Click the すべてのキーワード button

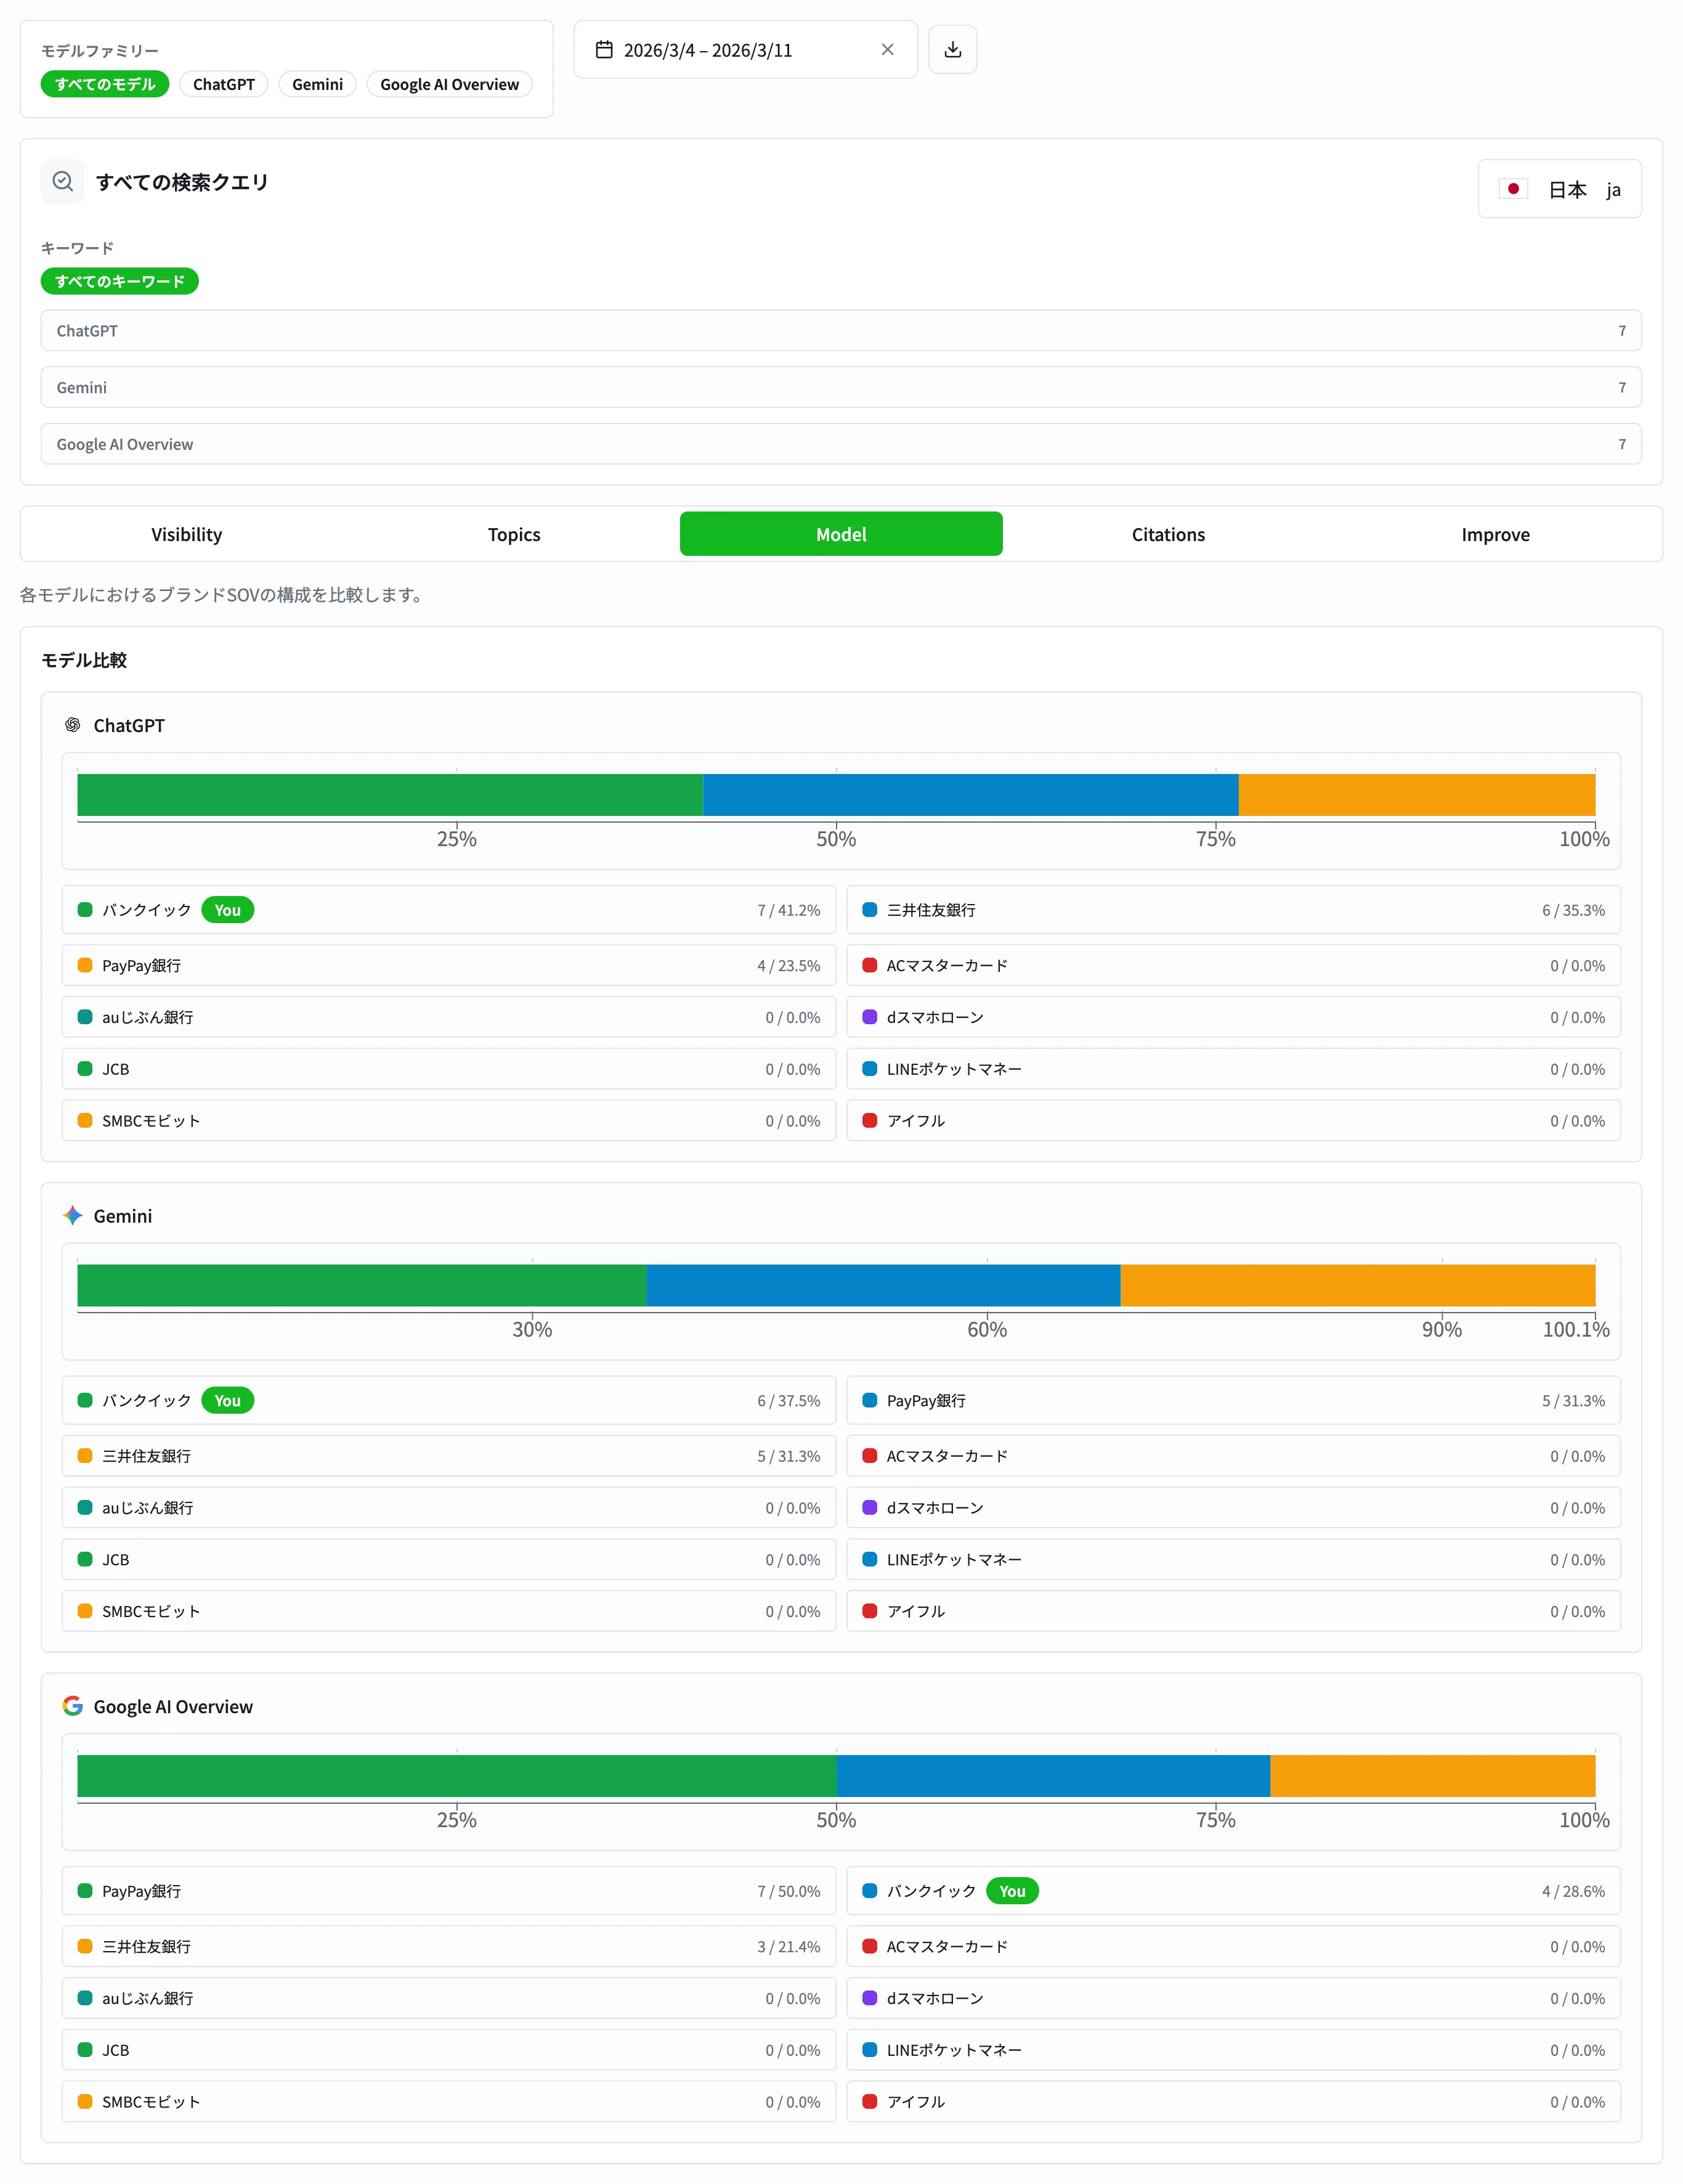click(120, 281)
